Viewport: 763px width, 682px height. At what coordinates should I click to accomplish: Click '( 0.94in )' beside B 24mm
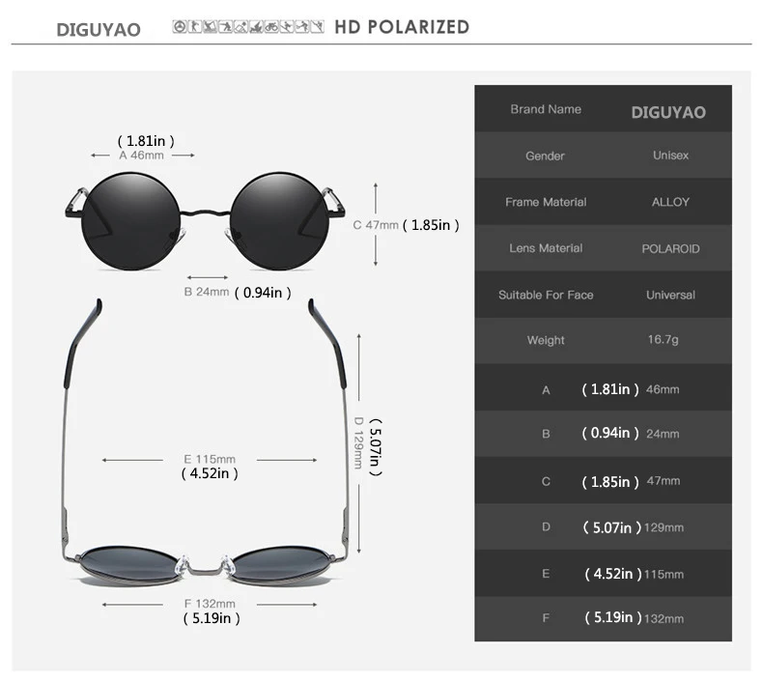click(263, 293)
